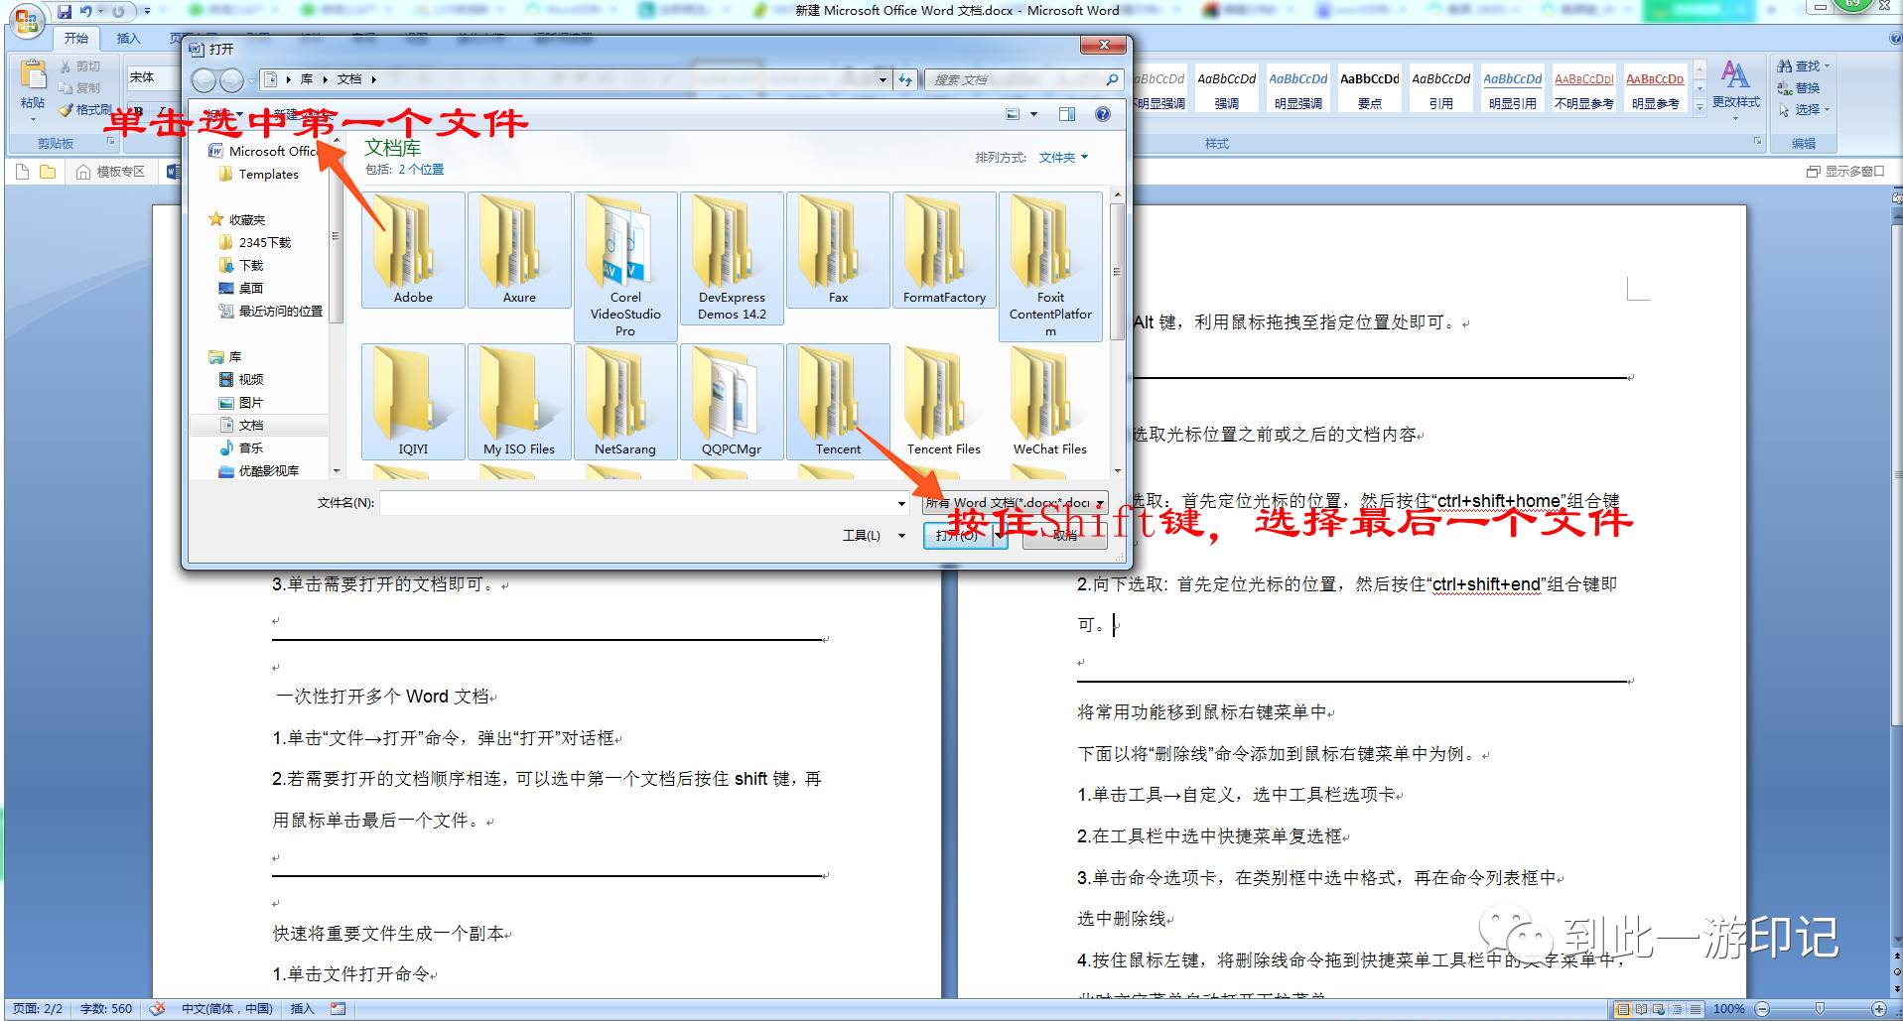Toggle the preview pane in the 打开 dialog

tap(1067, 114)
